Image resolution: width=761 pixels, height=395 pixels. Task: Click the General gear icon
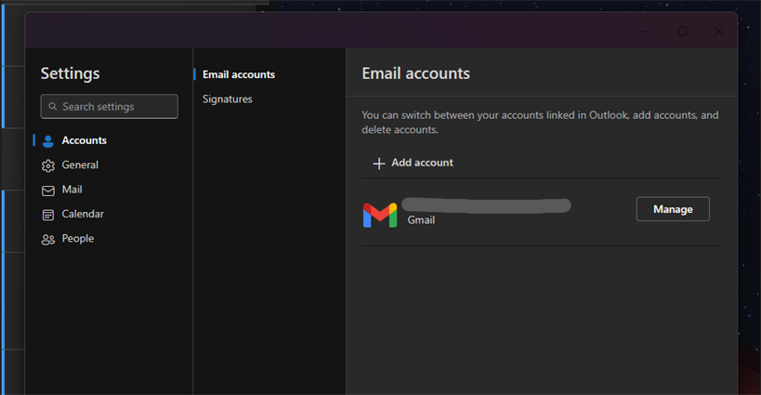tap(48, 165)
